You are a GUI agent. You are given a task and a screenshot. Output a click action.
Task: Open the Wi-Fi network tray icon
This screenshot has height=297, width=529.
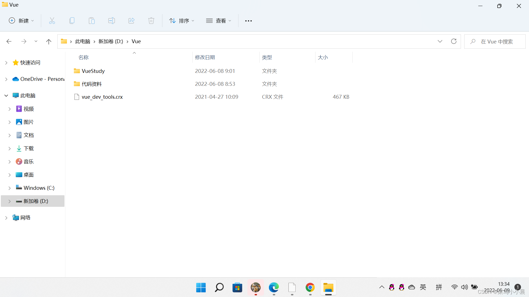455,287
